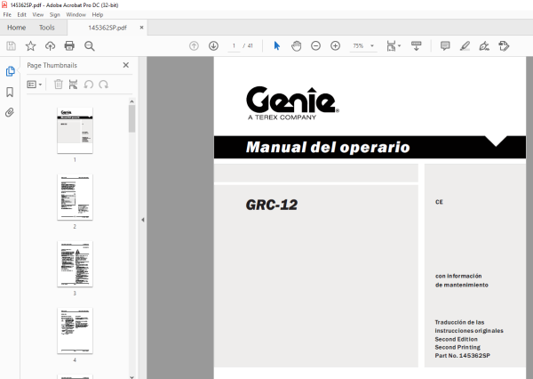Click the GRC-12 title text
533x379 pixels.
click(272, 205)
